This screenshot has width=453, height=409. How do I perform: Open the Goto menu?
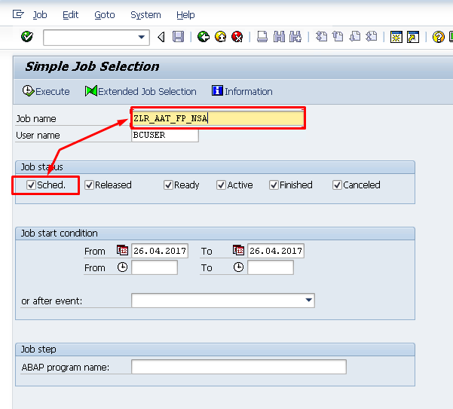(105, 15)
